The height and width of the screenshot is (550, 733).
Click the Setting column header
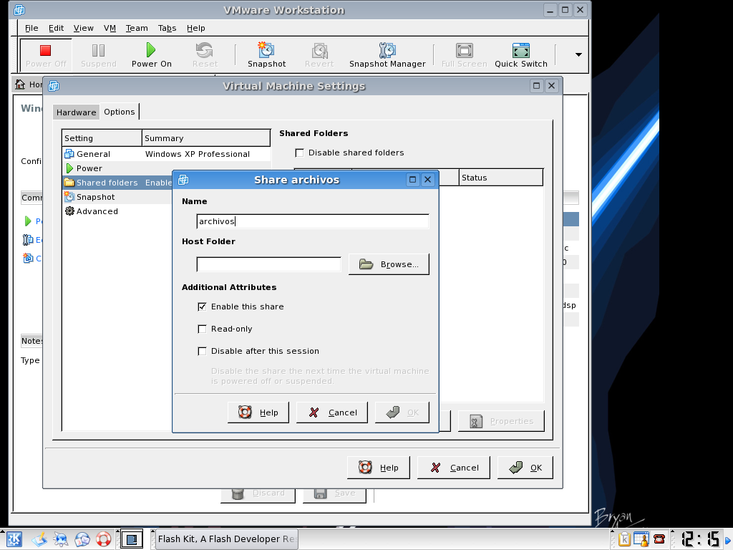coord(102,138)
